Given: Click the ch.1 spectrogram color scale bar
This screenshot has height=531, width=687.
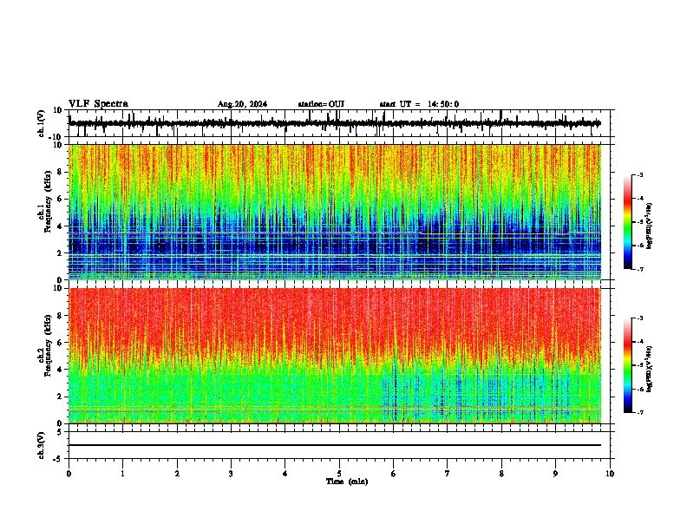Looking at the screenshot, I should (x=627, y=222).
